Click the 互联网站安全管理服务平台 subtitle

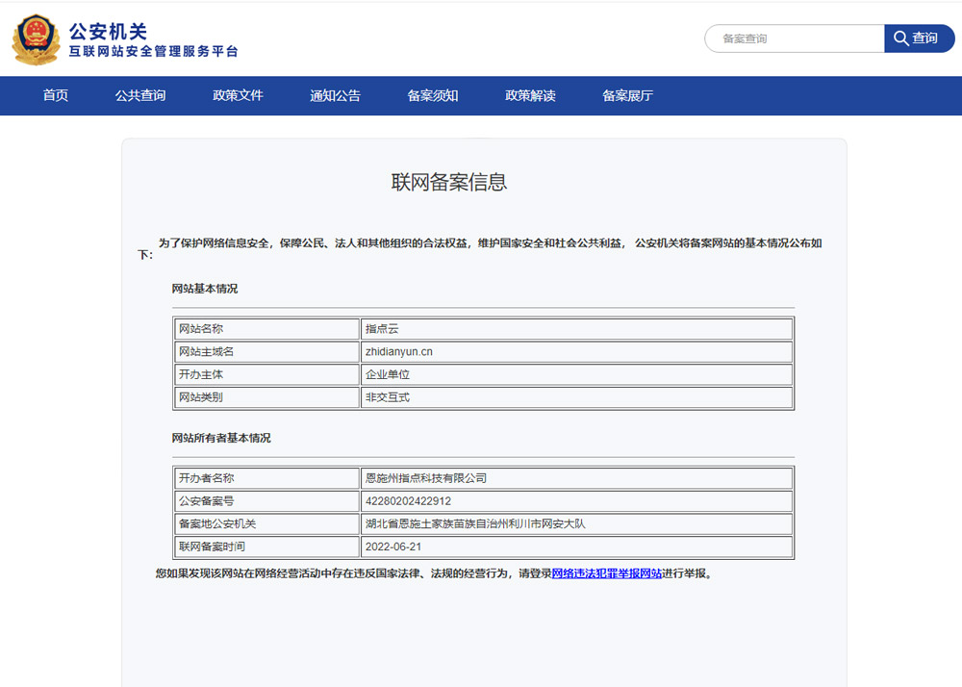[x=153, y=52]
